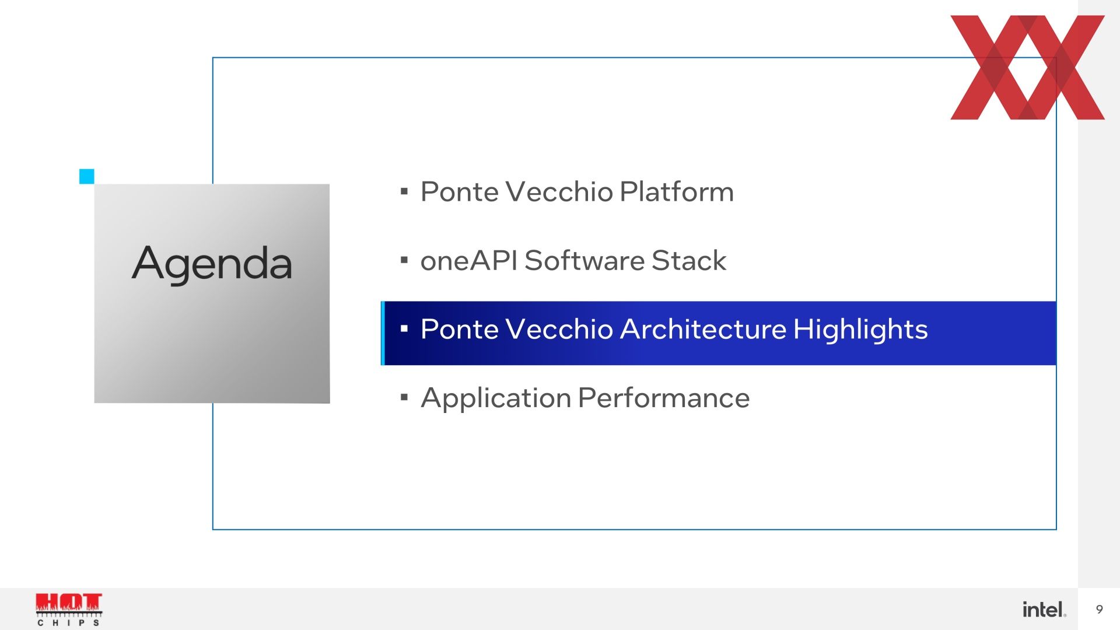Click the small cyan square accent

[x=87, y=176]
